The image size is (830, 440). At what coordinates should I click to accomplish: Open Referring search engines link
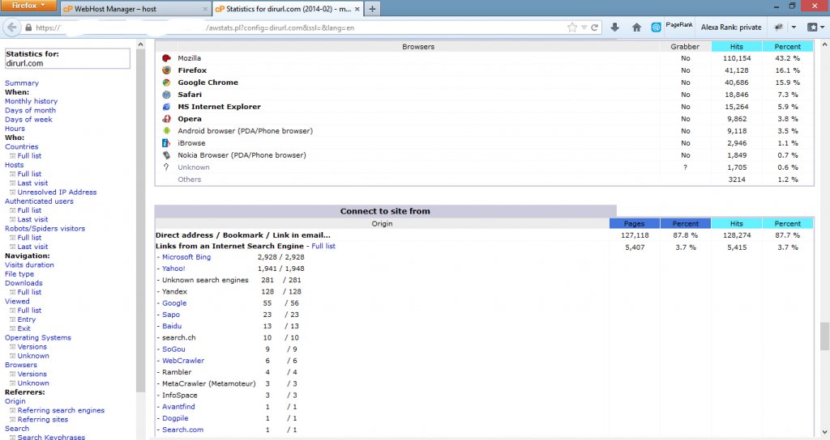pos(61,410)
